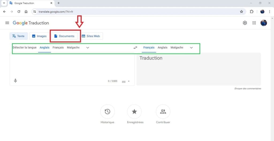This screenshot has height=141, width=274.
Task: Expand the target languages list chevron
Action: coord(191,48)
